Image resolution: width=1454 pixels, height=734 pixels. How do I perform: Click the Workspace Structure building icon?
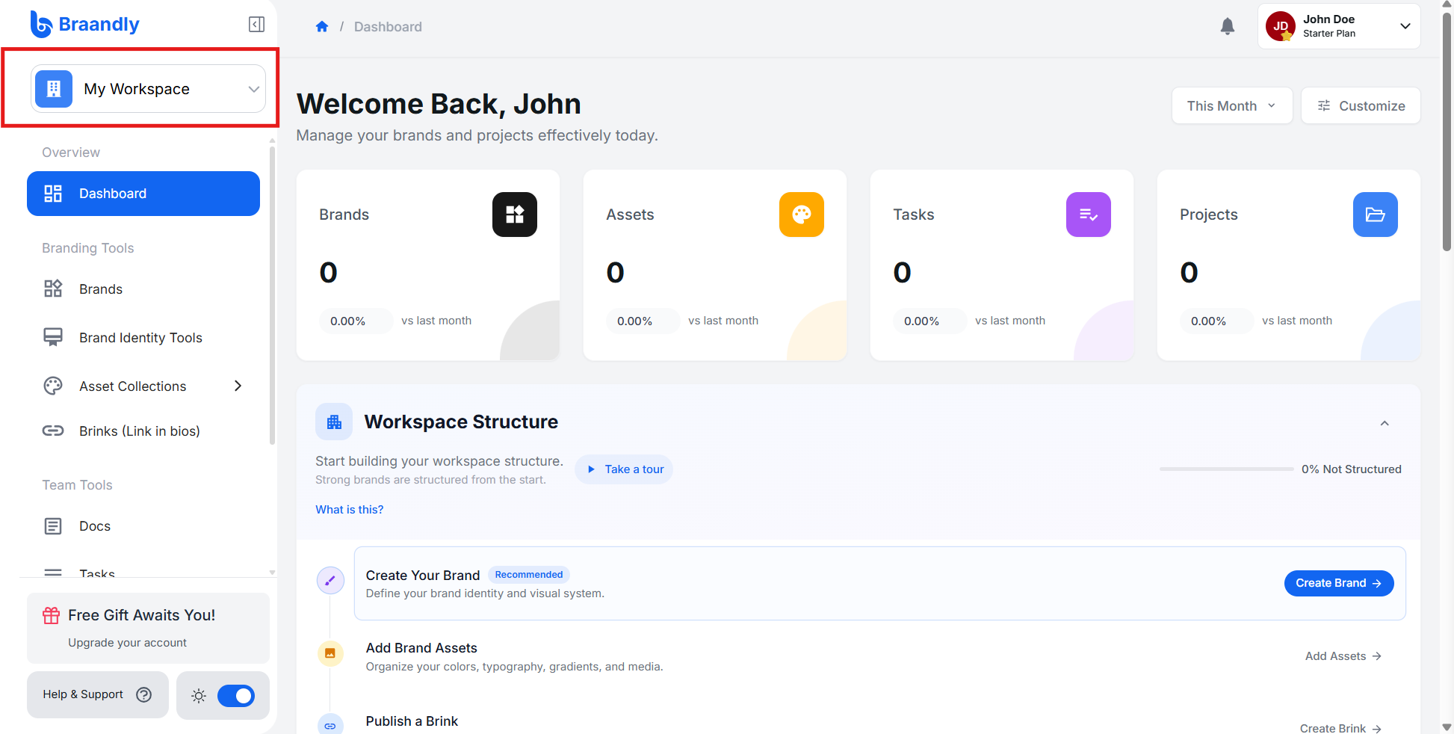pos(334,422)
